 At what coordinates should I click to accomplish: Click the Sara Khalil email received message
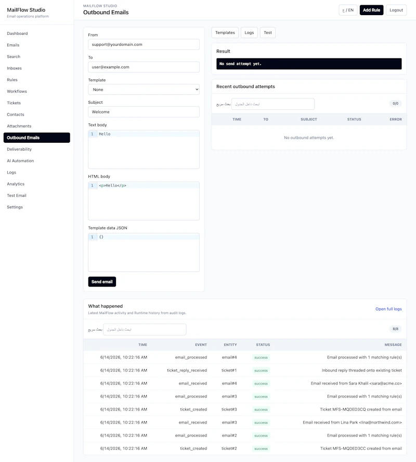click(356, 383)
